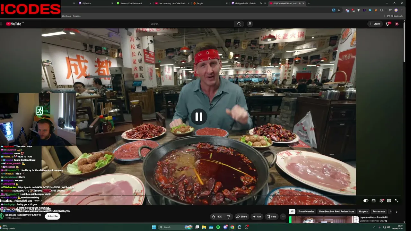Open the video player settings gear
Image resolution: width=411 pixels, height=231 pixels.
[x=381, y=201]
